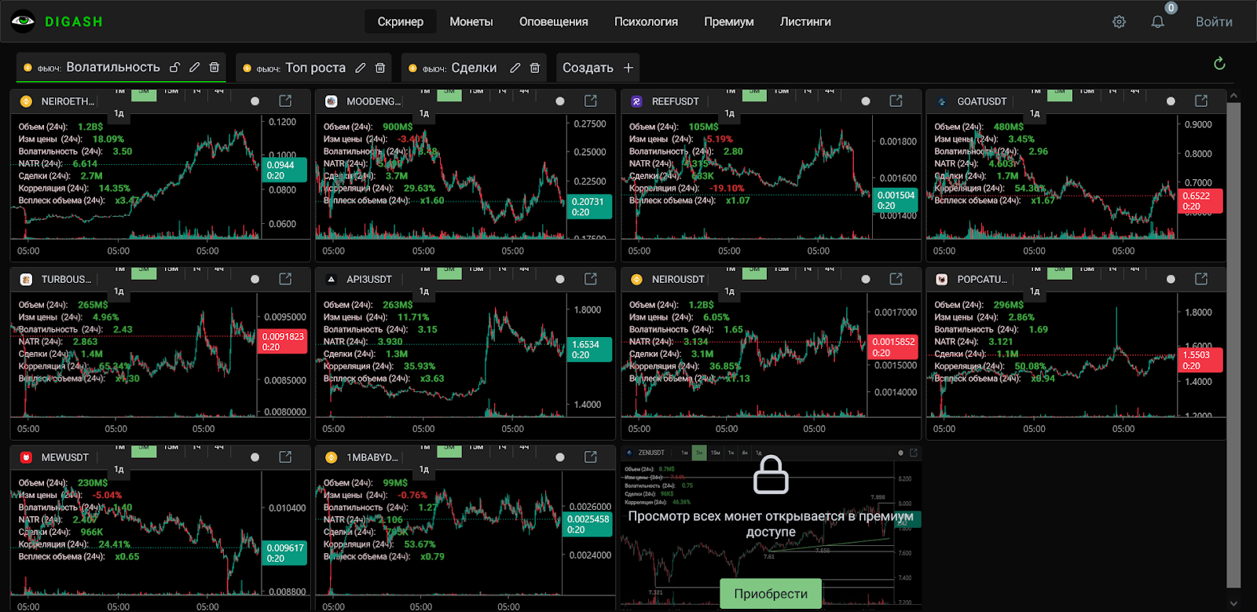
Task: Toggle the white dot on the TURBOUS card
Action: click(x=255, y=279)
